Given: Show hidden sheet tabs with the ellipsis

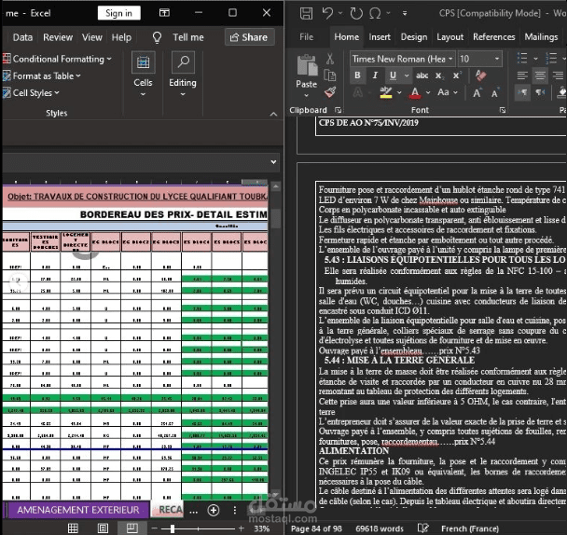Looking at the screenshot, I should point(193,511).
